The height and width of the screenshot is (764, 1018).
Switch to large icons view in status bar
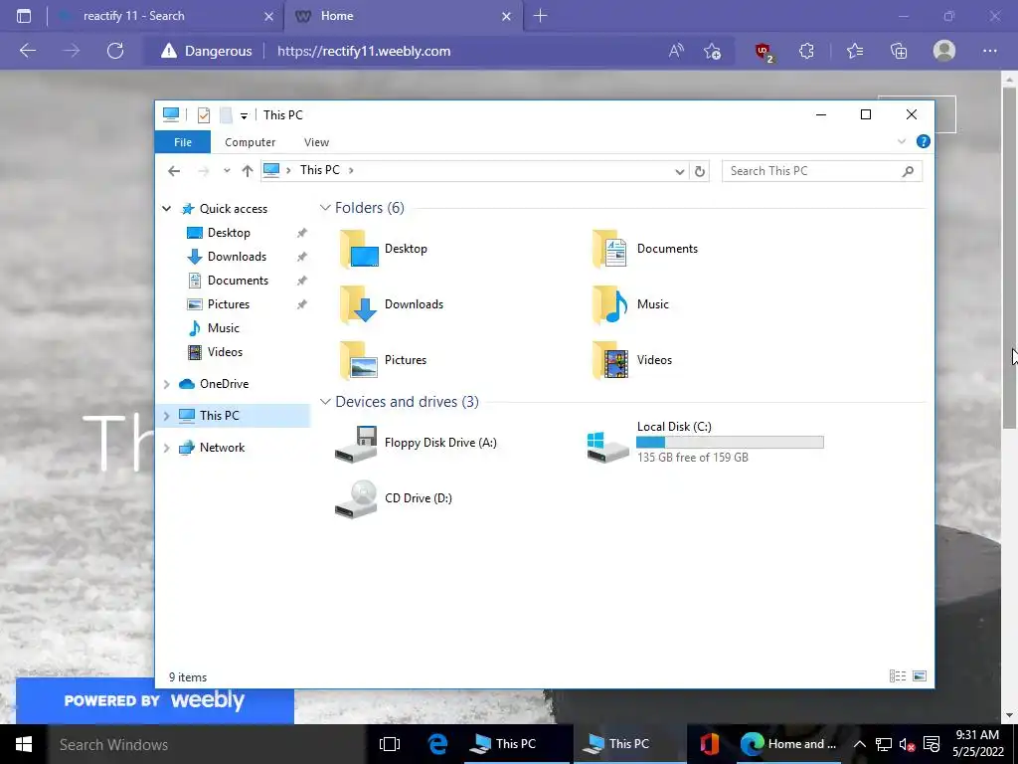pyautogui.click(x=920, y=676)
